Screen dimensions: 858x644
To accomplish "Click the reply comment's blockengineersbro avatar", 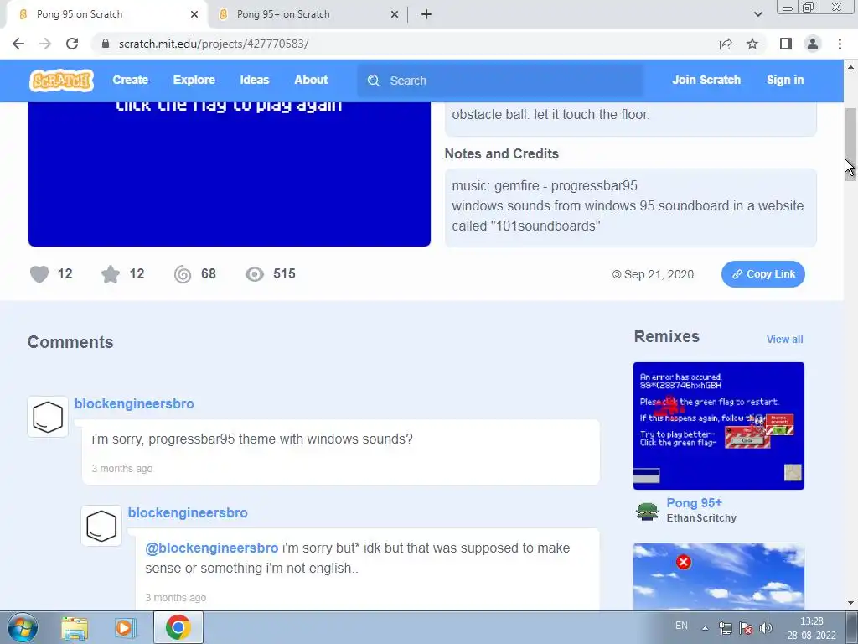I will click(x=101, y=526).
